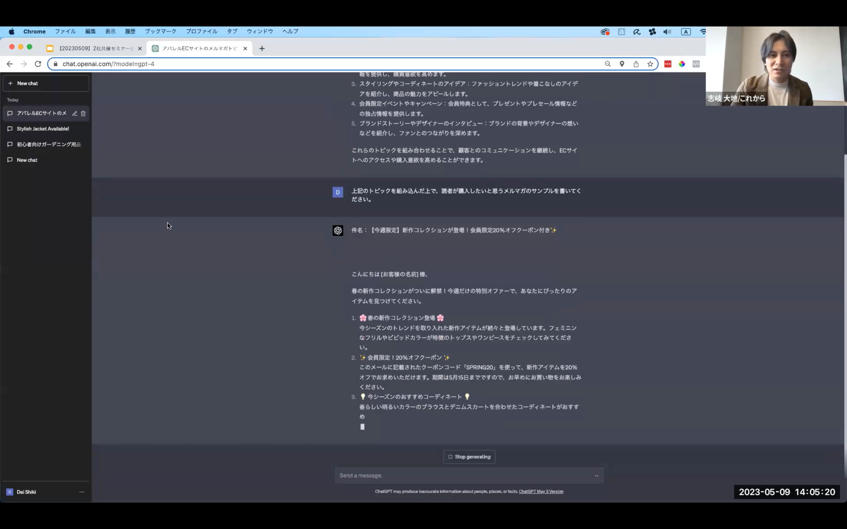Open a new browser tab with plus button
Screen dimensions: 847x529
[x=262, y=48]
